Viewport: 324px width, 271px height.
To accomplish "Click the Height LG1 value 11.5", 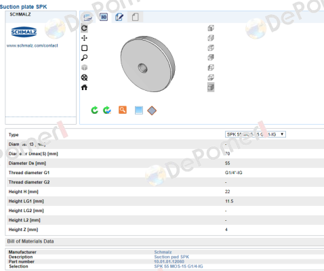I will 229,201.
